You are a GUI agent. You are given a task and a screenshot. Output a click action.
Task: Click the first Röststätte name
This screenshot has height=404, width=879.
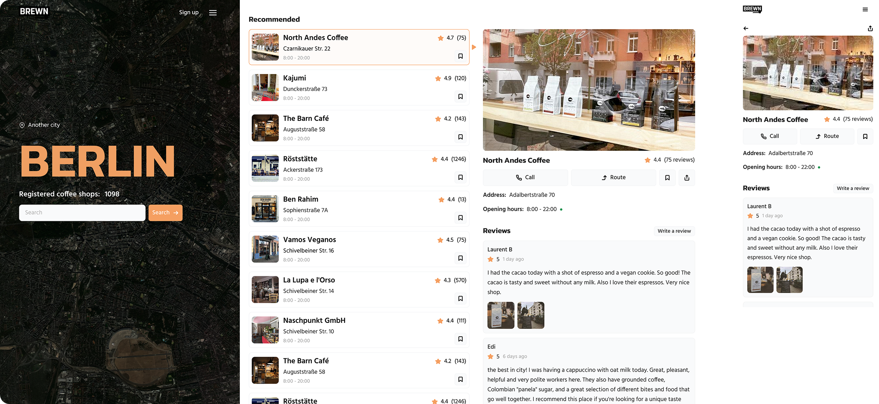[x=300, y=159]
